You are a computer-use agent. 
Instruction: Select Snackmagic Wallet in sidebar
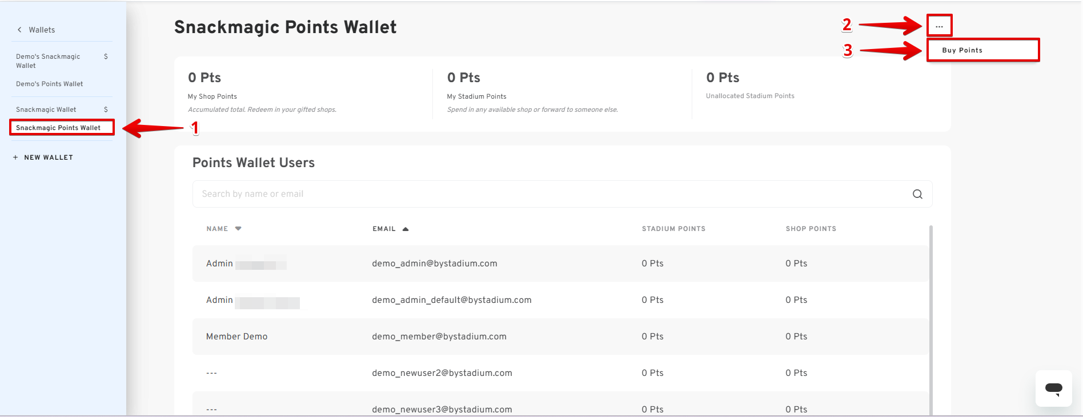[x=46, y=110]
